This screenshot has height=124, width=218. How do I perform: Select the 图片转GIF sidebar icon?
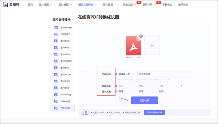55,68
